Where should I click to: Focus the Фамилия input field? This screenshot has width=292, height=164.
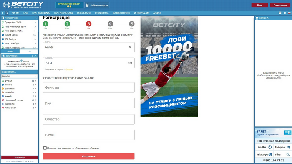pyautogui.click(x=89, y=87)
